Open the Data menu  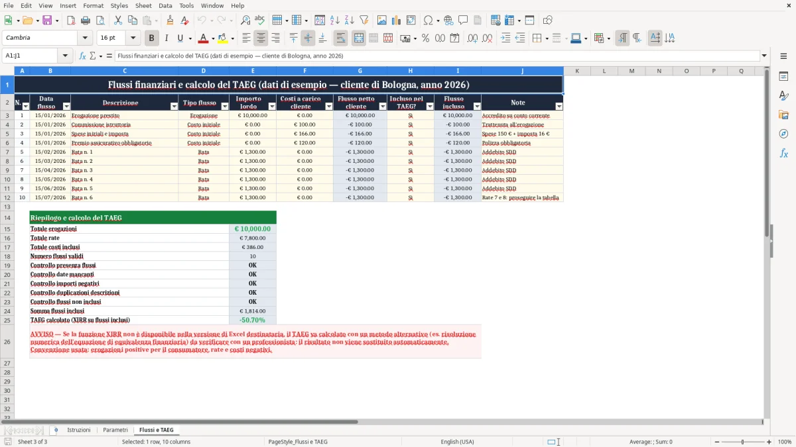coord(165,5)
